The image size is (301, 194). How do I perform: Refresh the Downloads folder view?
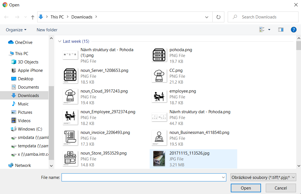coord(218,17)
